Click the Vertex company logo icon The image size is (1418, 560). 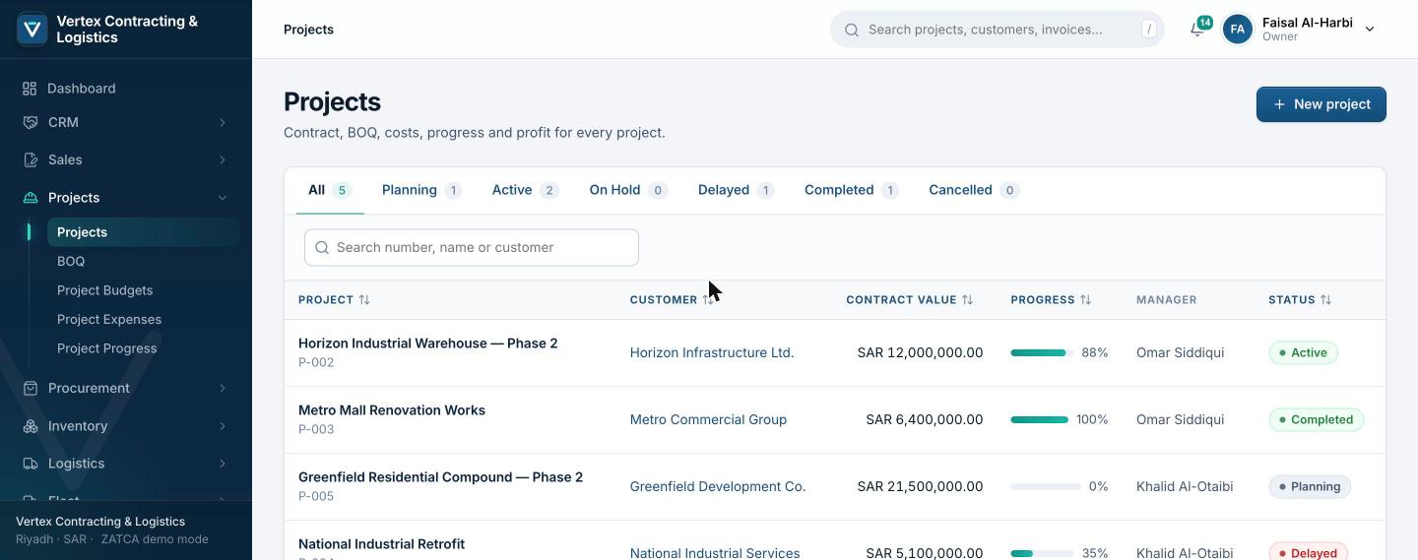(x=32, y=30)
